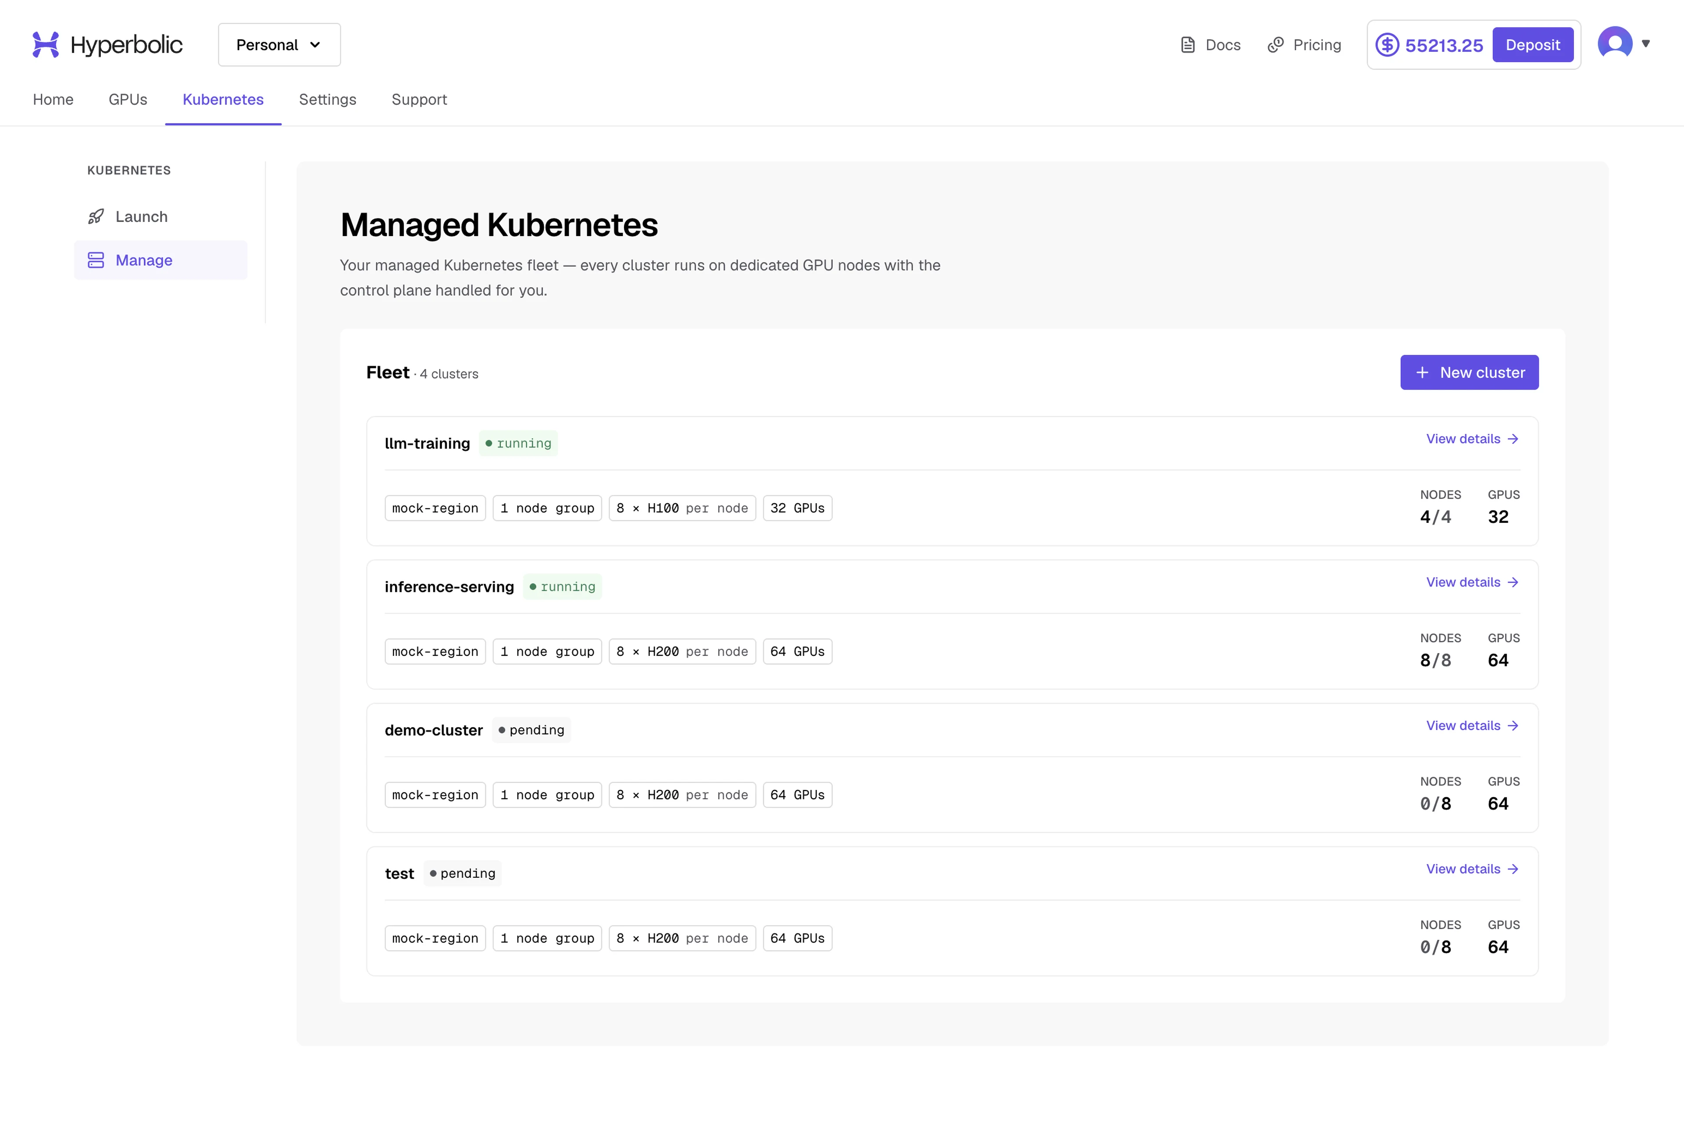Select Launch in the Kubernetes sidebar
Screen dimensions: 1684x1134
pos(161,216)
